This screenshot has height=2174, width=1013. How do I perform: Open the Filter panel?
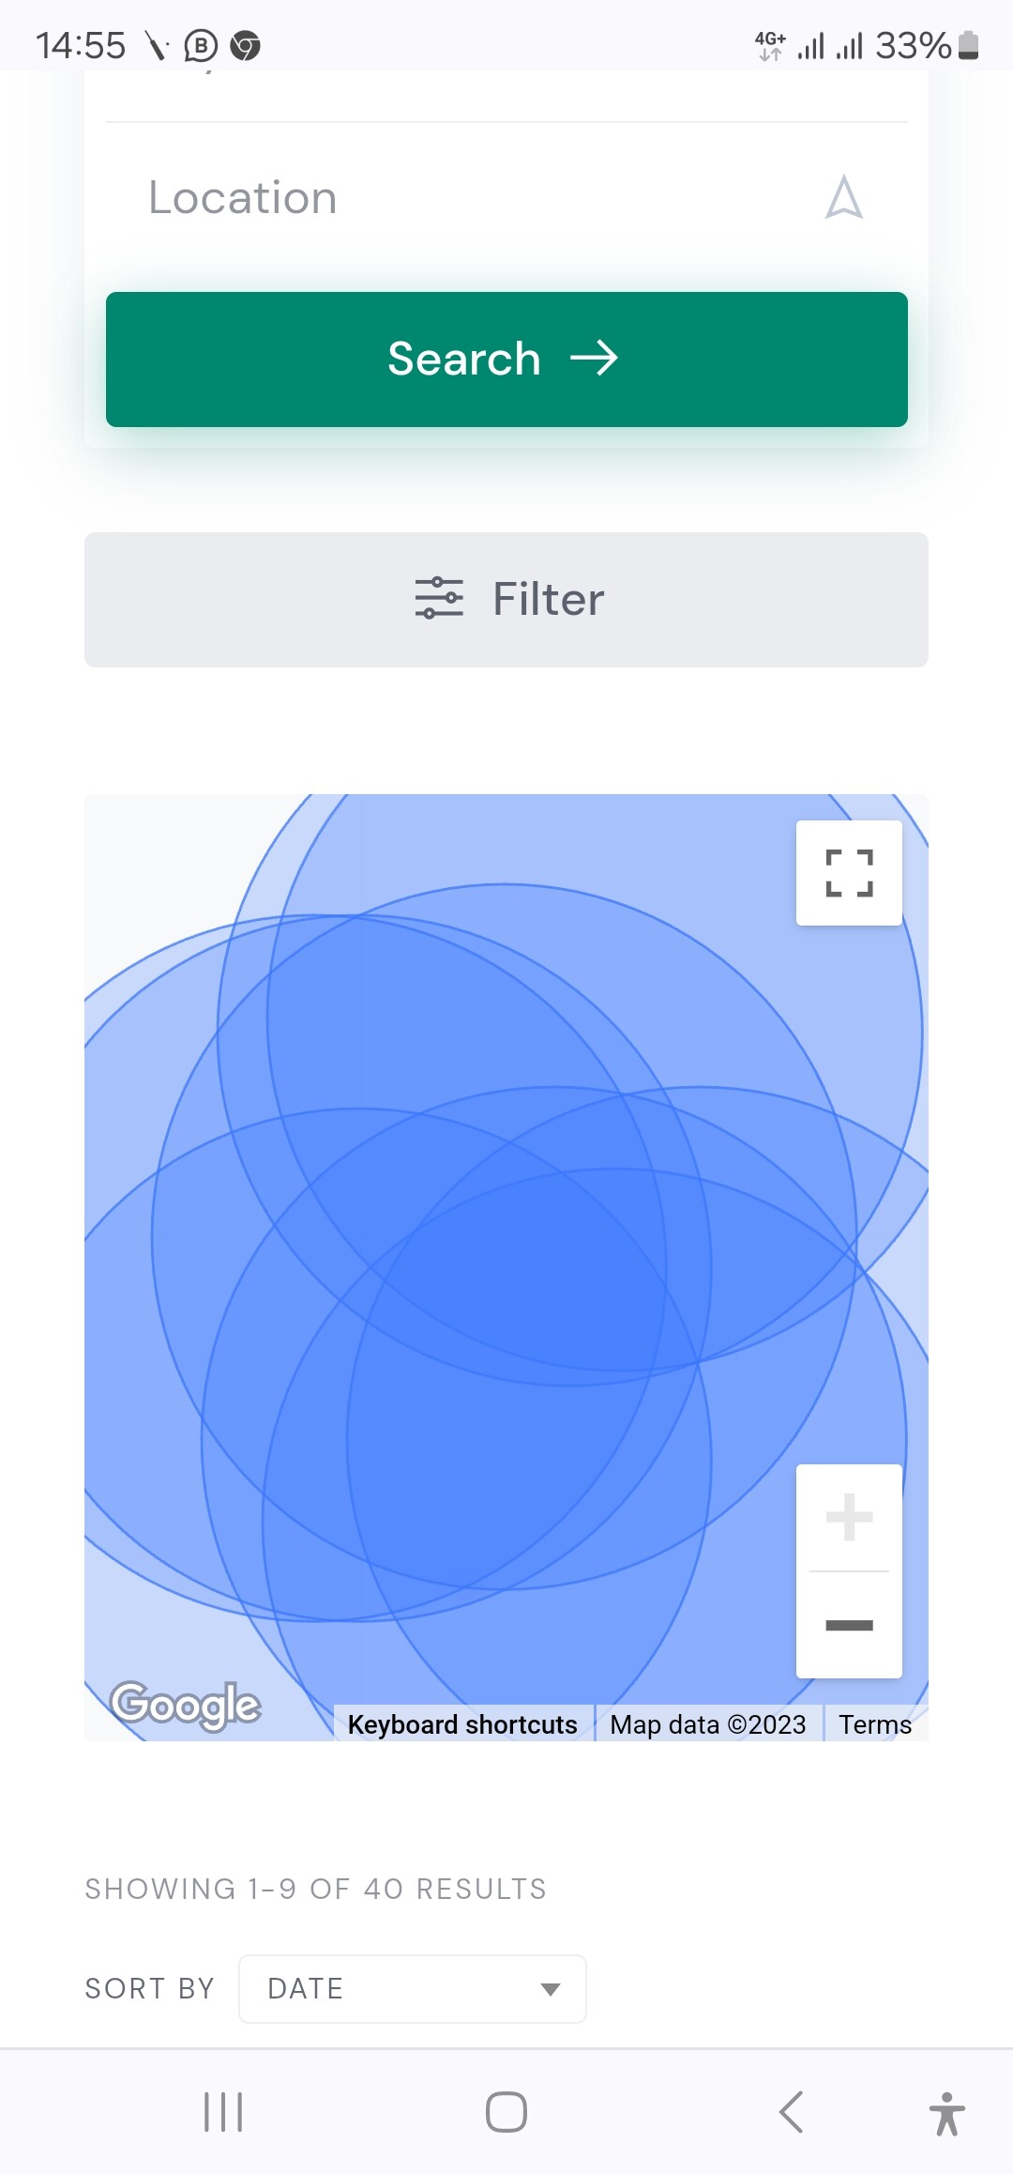(x=506, y=600)
